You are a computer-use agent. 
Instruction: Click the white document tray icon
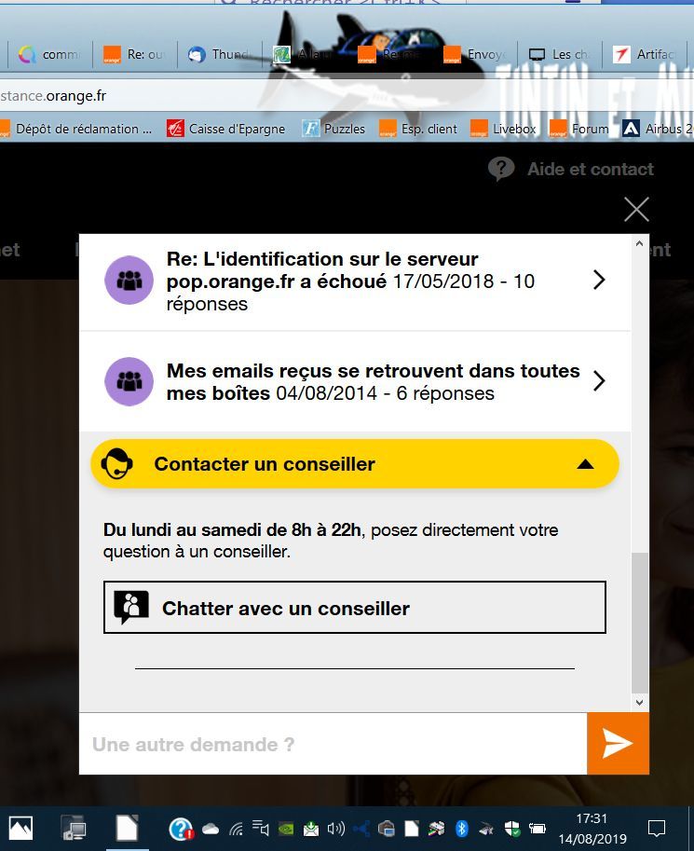click(x=412, y=829)
